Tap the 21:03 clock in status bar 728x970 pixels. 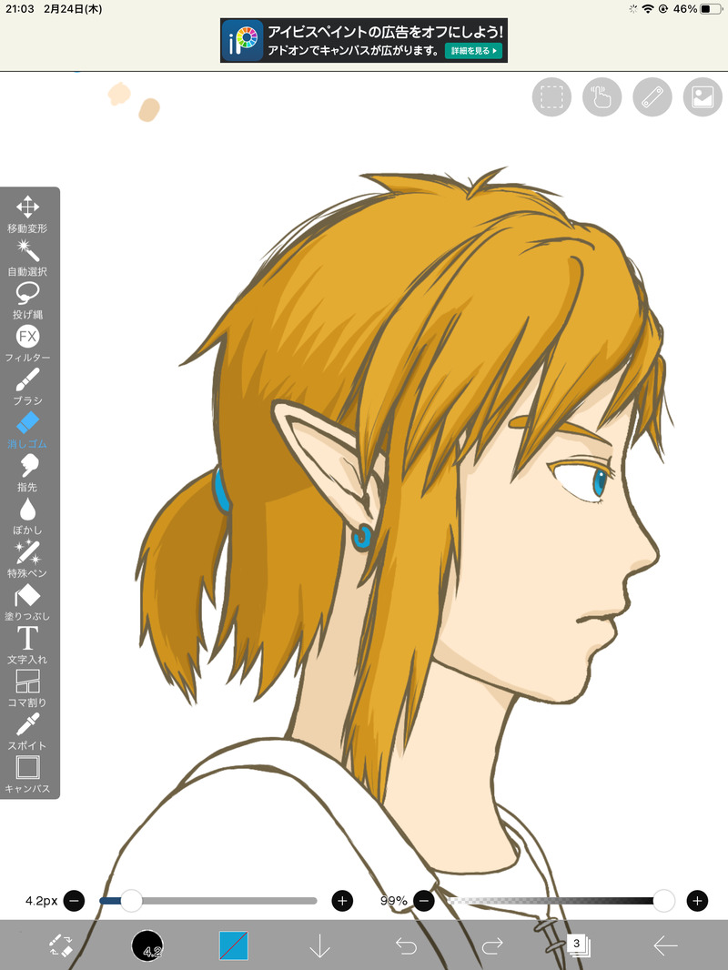pyautogui.click(x=20, y=9)
